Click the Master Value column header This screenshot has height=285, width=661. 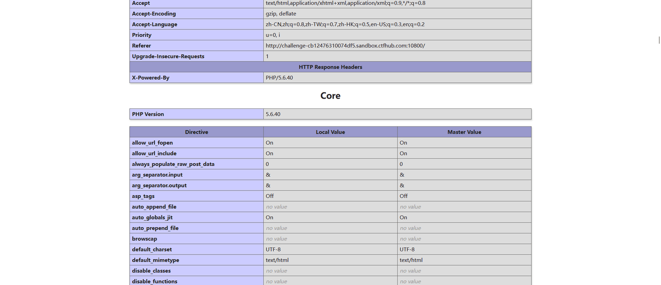464,132
